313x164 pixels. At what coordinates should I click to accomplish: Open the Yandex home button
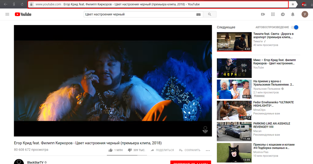tap(14, 4)
